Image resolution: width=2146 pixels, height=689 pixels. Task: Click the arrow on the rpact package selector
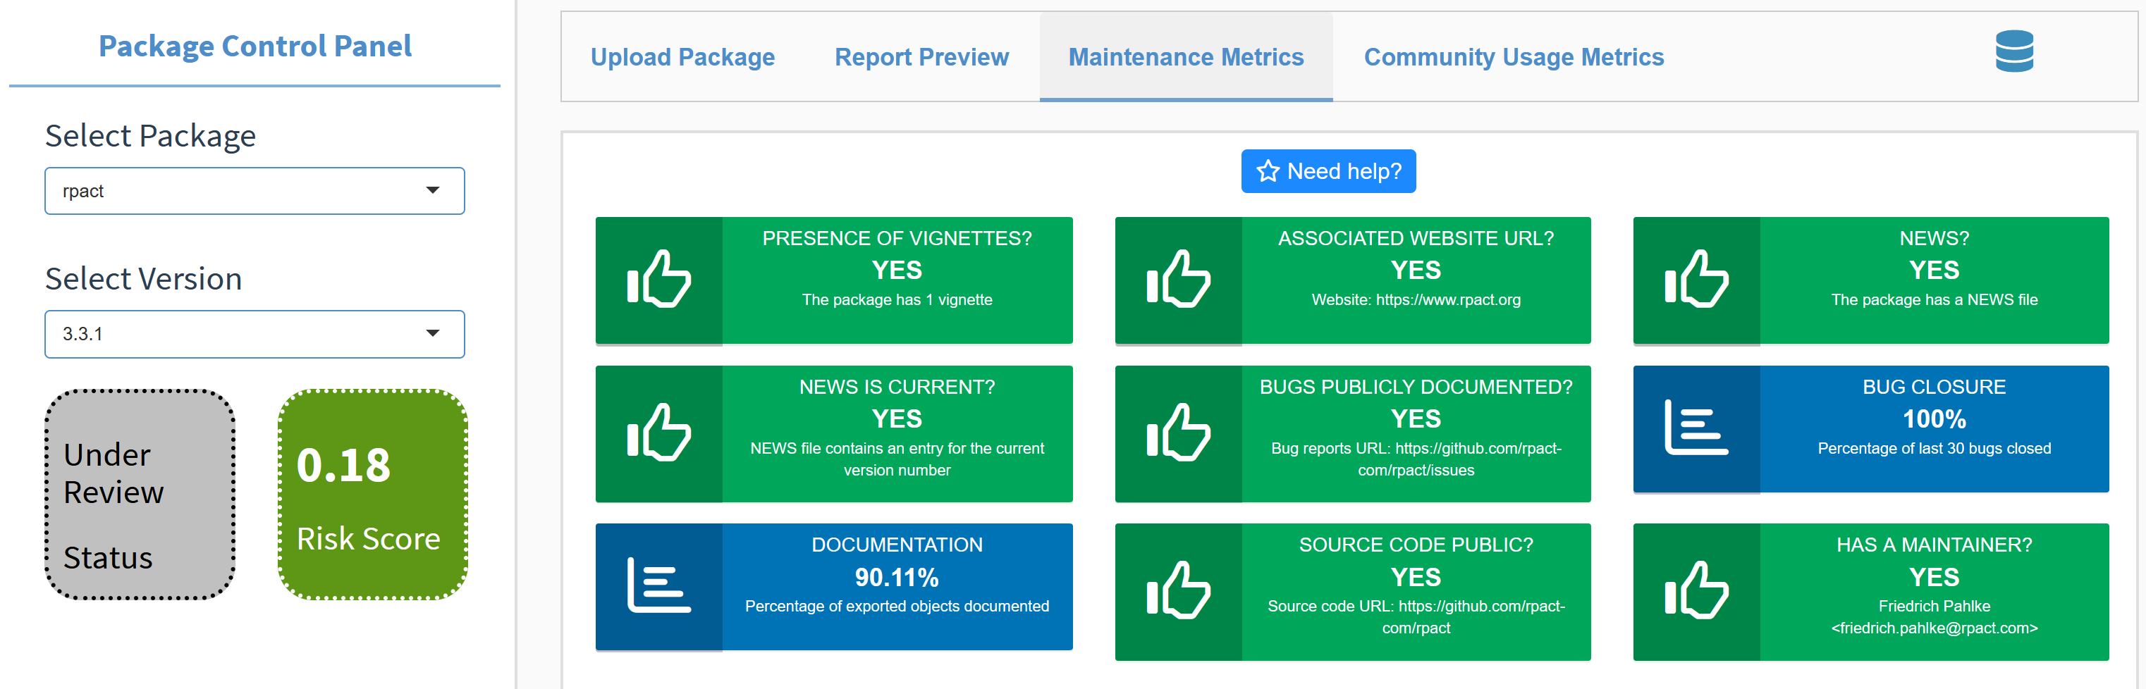pyautogui.click(x=432, y=190)
